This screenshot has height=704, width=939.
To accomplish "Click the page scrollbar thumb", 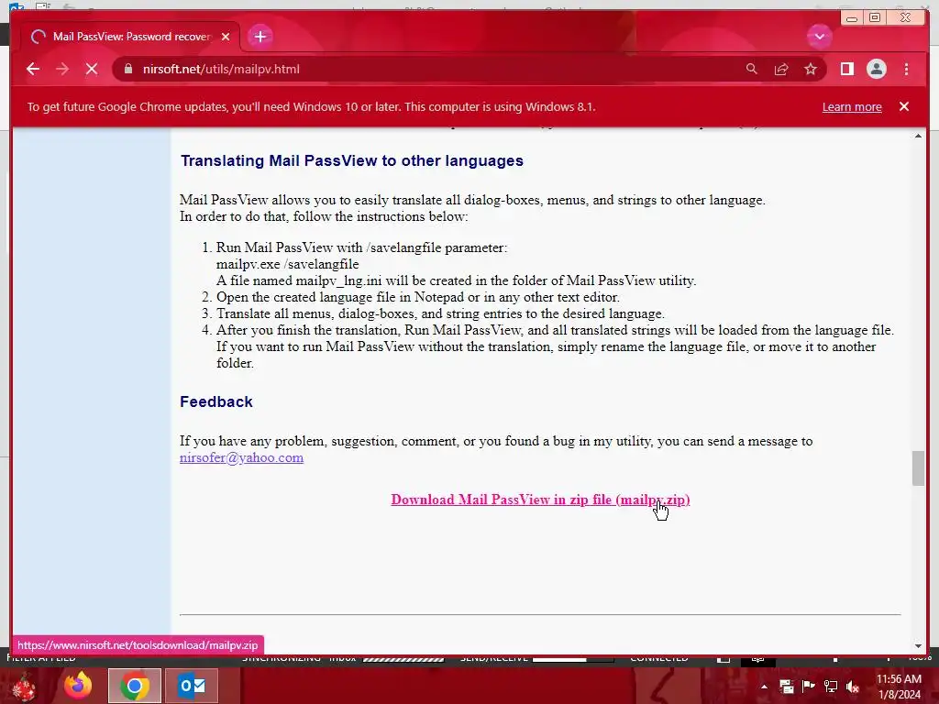I will pyautogui.click(x=918, y=467).
